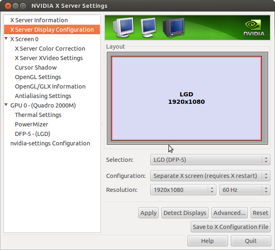Collapse the X Screen 0 tree arrow
Screen dimensions: 275x250
point(6,38)
